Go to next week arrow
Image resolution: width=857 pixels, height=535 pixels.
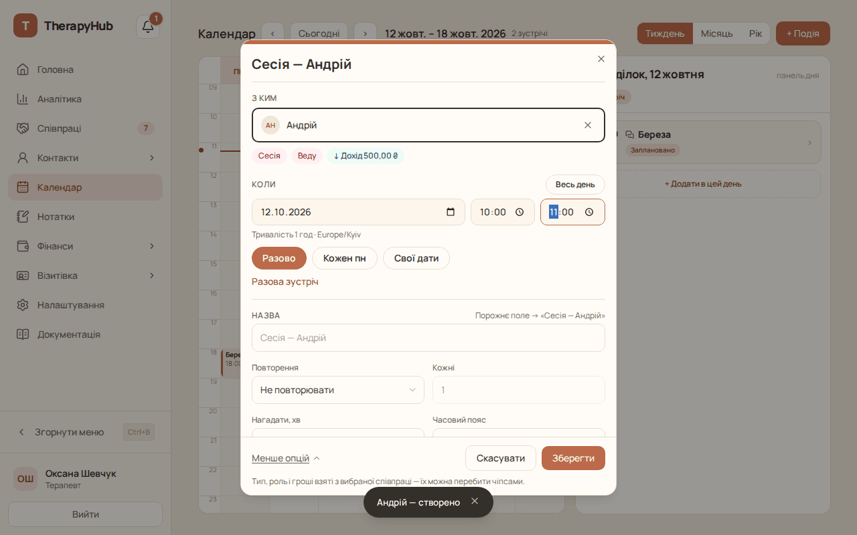(x=365, y=33)
